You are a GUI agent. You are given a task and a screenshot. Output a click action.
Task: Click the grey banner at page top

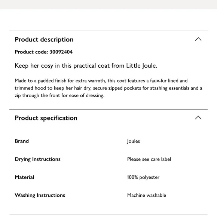pyautogui.click(x=109, y=4)
